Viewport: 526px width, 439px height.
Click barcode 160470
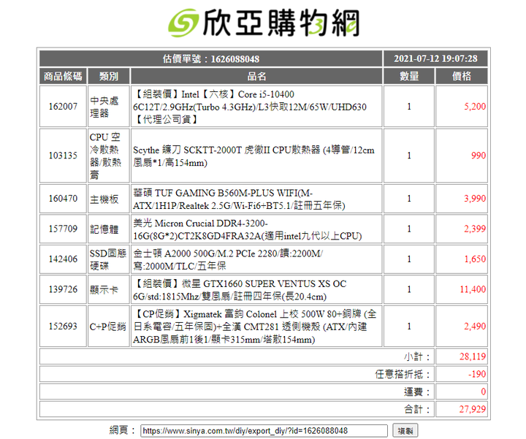pos(63,199)
